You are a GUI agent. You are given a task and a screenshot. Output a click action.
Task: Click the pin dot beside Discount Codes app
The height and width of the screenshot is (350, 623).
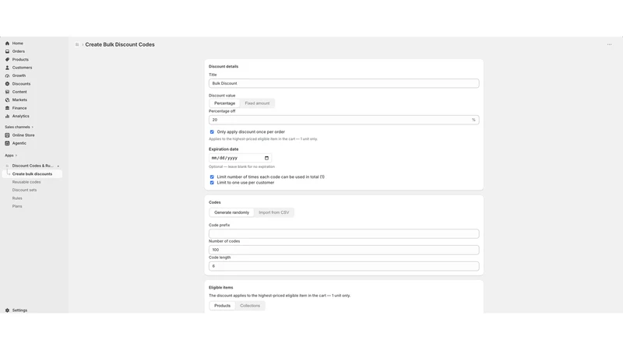[x=58, y=166]
